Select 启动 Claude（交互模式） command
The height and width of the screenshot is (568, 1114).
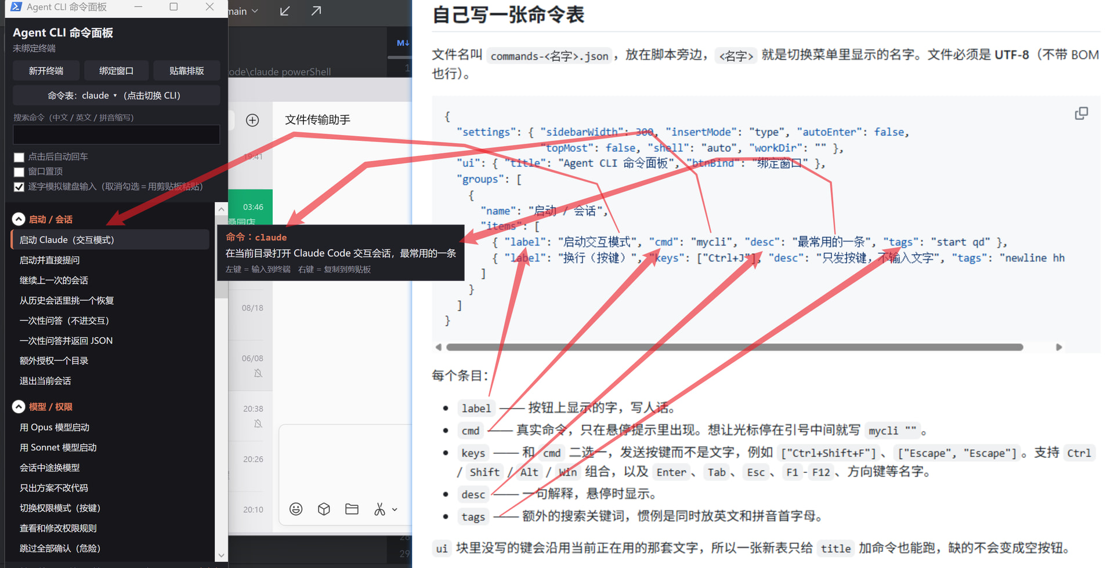(x=110, y=240)
